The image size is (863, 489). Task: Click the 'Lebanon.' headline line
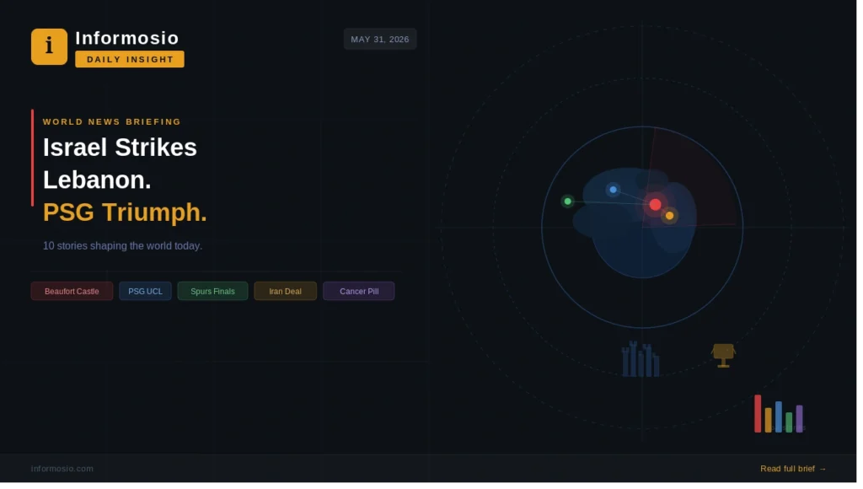[98, 181]
